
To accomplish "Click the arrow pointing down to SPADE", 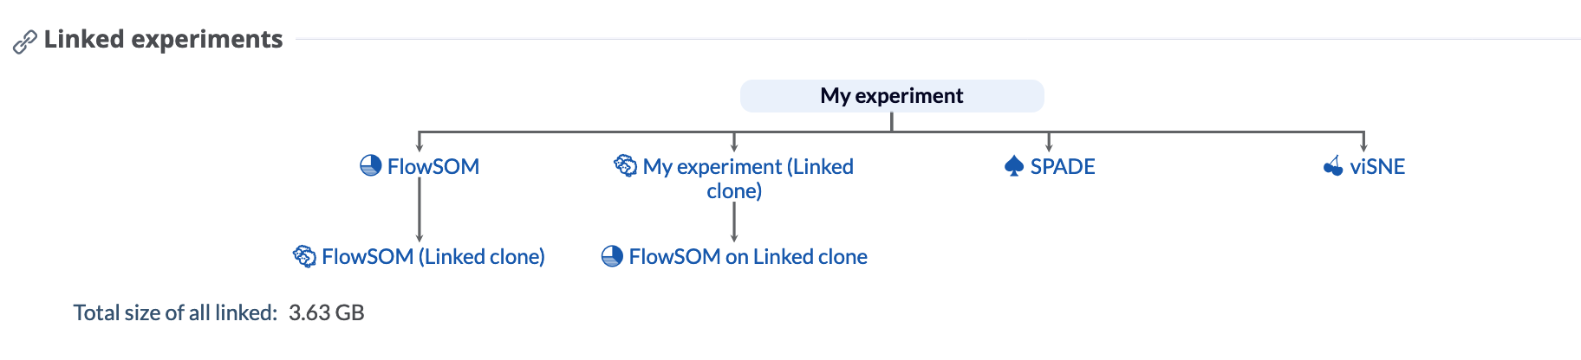I will (1049, 143).
